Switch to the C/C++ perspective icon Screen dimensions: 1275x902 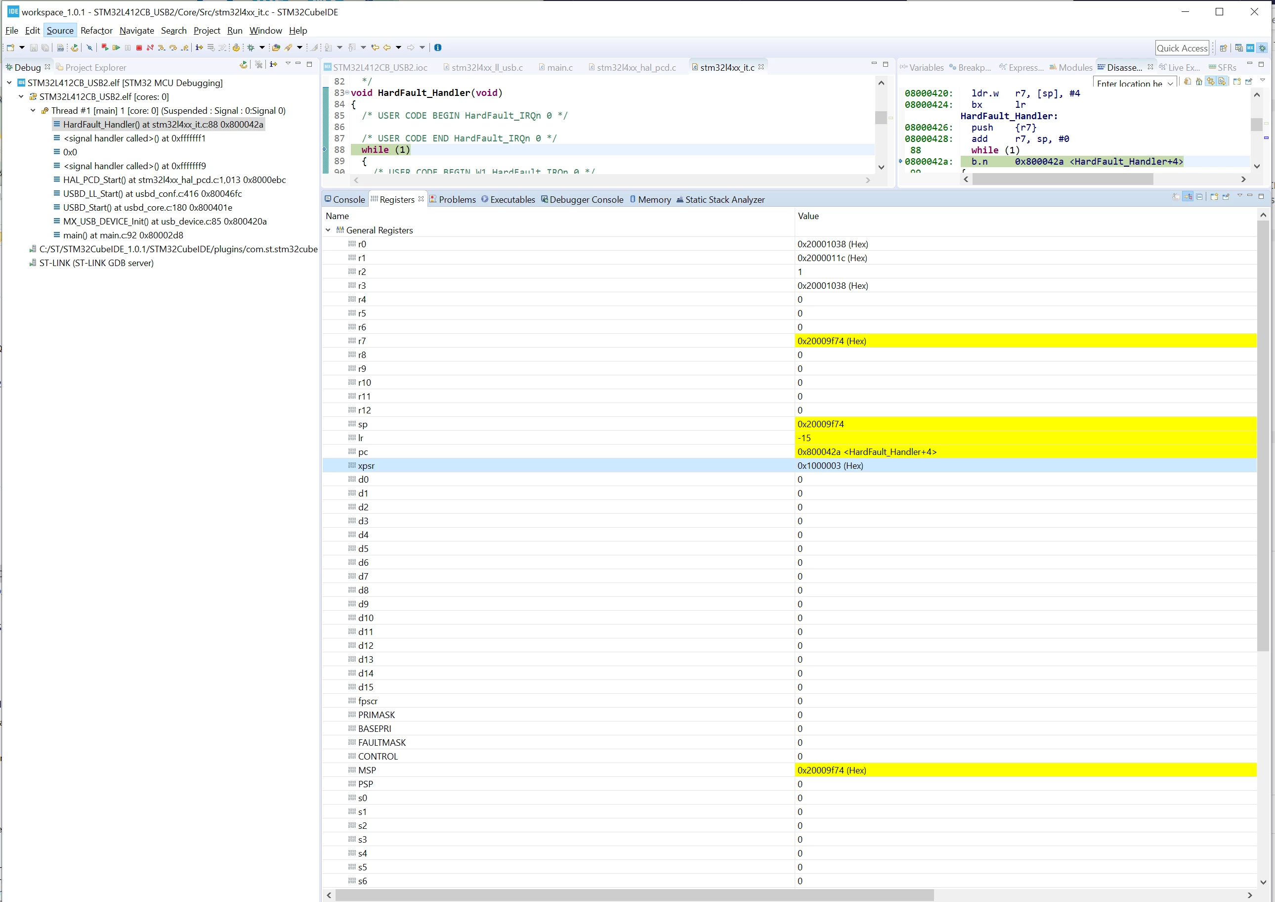[x=1239, y=48]
